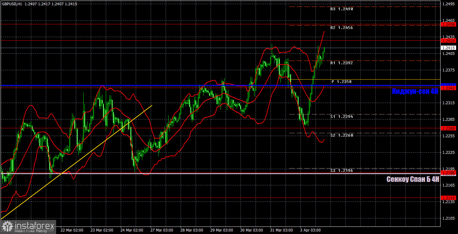Image resolution: width=458 pixels, height=234 pixels.
Task: Click the red level tag 1.2143
Action: point(449,198)
